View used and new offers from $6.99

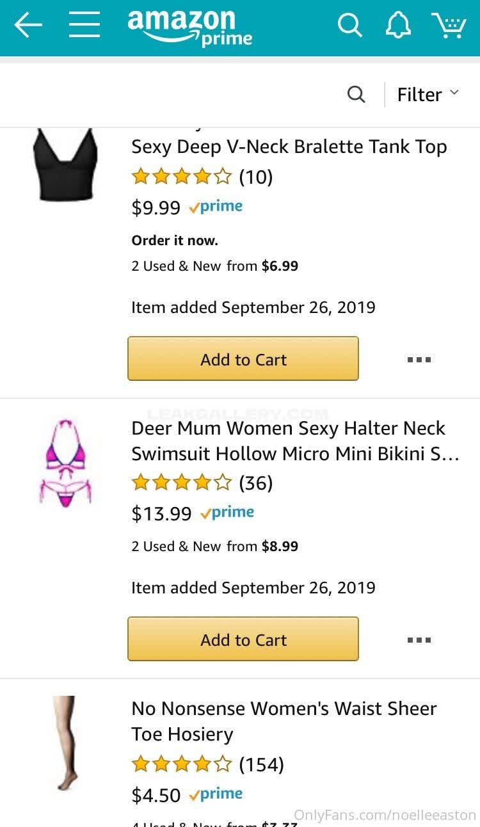coord(214,266)
